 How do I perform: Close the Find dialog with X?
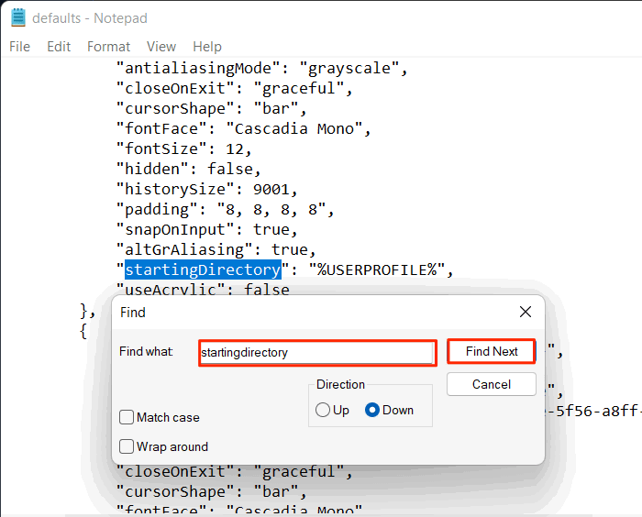coord(526,312)
